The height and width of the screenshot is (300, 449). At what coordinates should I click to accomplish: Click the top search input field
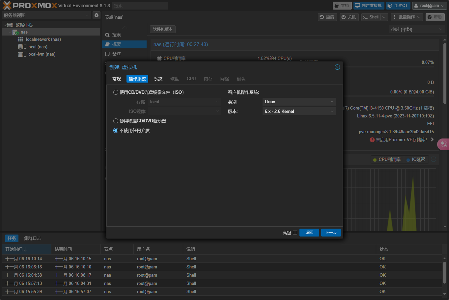pos(140,6)
